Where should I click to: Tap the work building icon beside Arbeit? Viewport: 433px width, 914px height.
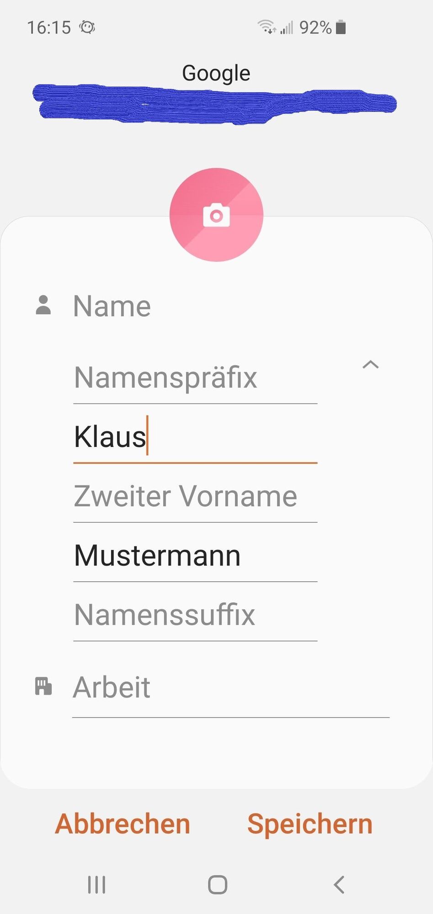point(43,686)
